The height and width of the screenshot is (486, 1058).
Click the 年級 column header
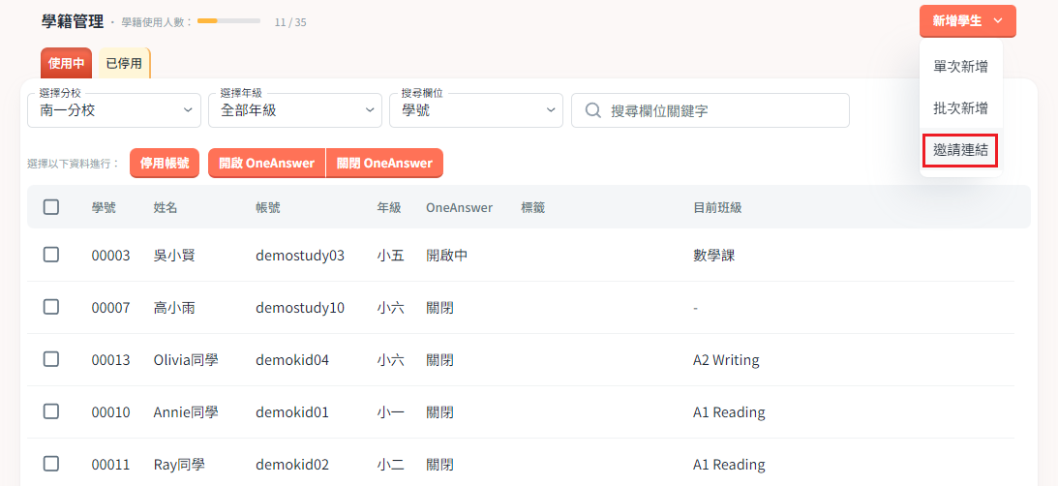pyautogui.click(x=389, y=208)
